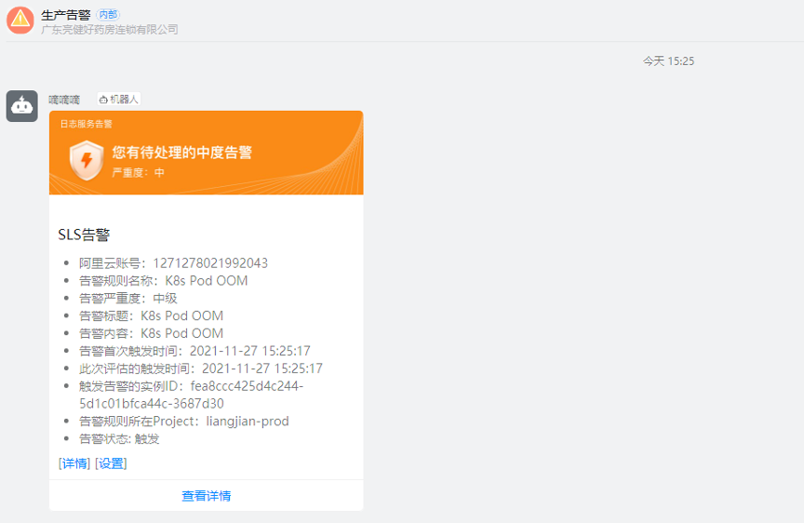Click the robot avatar of the sender
Screen dimensions: 804x523
click(22, 106)
